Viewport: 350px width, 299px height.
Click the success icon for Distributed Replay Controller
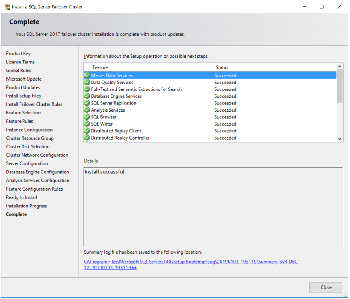87,138
